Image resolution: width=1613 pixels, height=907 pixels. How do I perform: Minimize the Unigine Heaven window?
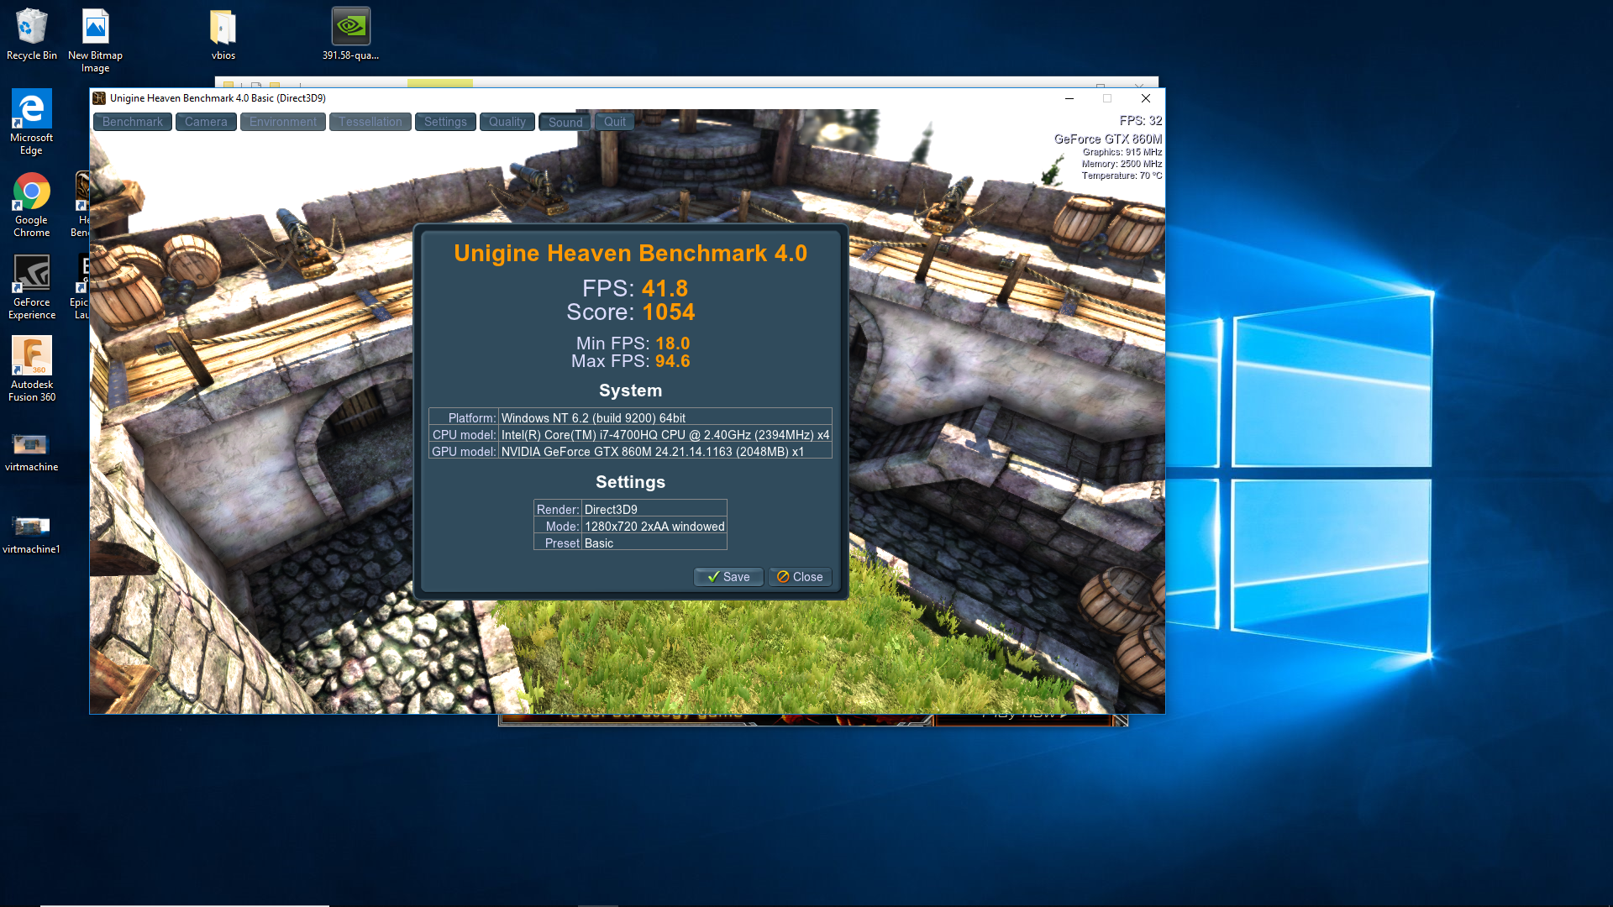[1069, 98]
